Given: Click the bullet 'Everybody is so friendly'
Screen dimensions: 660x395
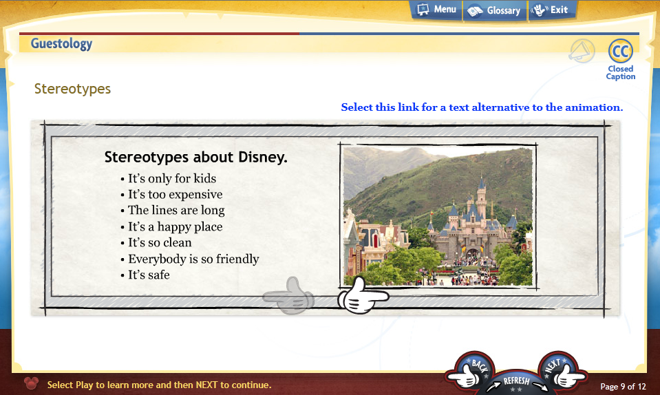Looking at the screenshot, I should (190, 259).
